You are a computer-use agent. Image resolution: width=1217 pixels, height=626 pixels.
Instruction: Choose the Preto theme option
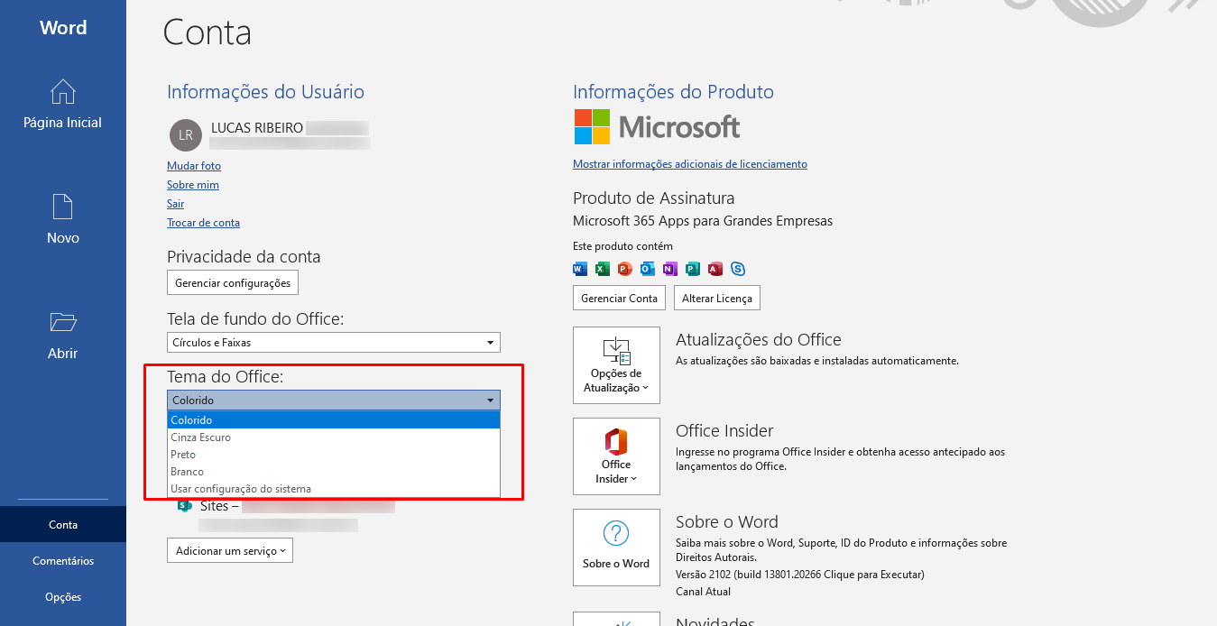(x=183, y=455)
